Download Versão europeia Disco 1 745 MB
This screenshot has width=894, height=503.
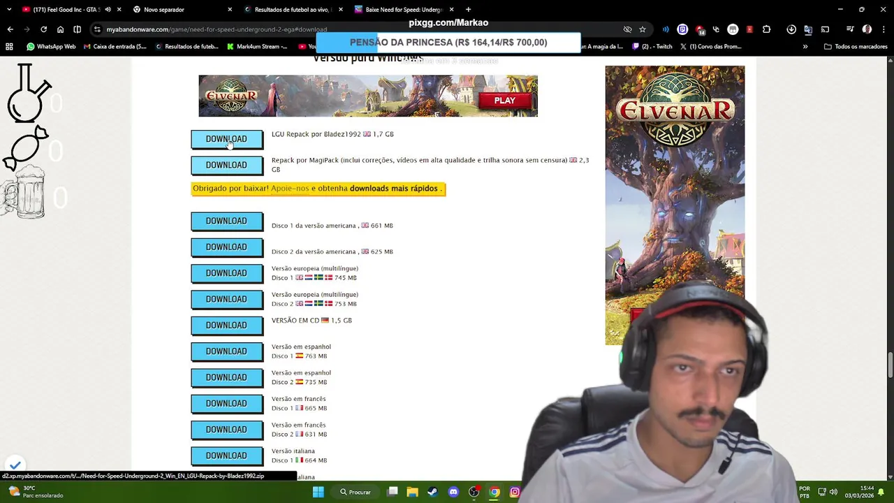pyautogui.click(x=226, y=273)
